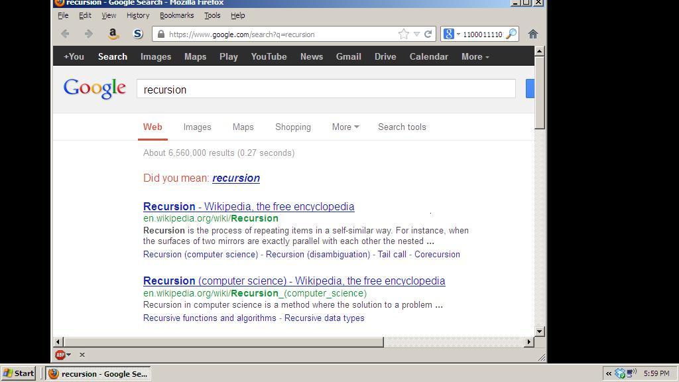Open the Corecursion sitelink

point(437,254)
